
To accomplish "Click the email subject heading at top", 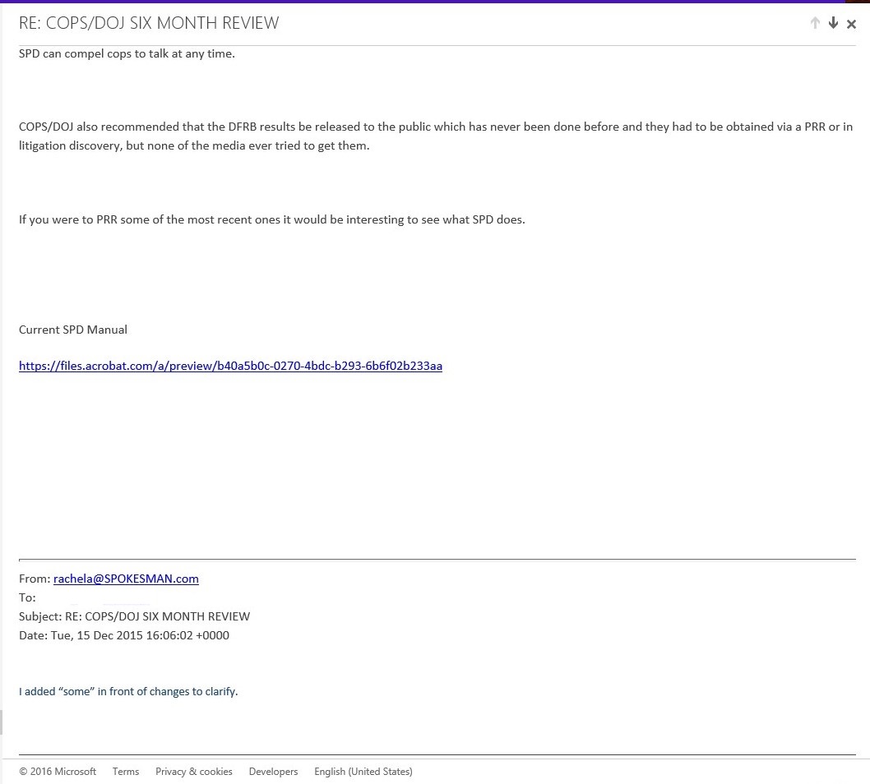I will click(149, 23).
